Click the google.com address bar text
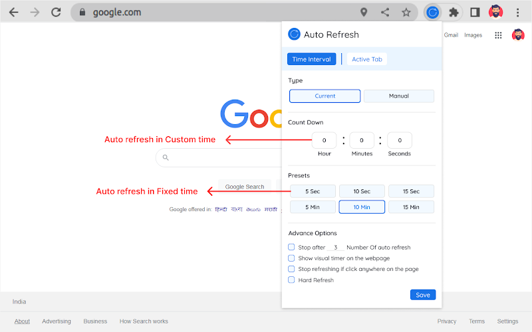The height and width of the screenshot is (332, 532). pyautogui.click(x=117, y=13)
